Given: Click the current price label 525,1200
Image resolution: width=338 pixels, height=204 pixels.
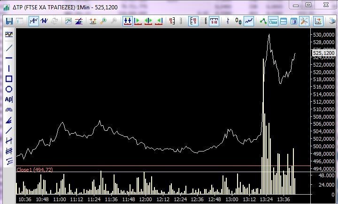Looking at the screenshot, I should click(324, 53).
